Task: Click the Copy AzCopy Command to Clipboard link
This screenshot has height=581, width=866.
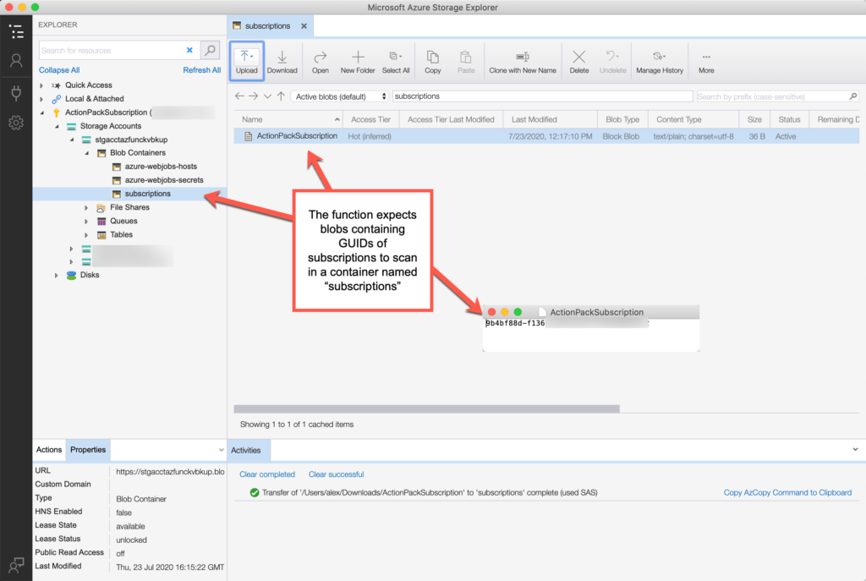Action: click(787, 491)
